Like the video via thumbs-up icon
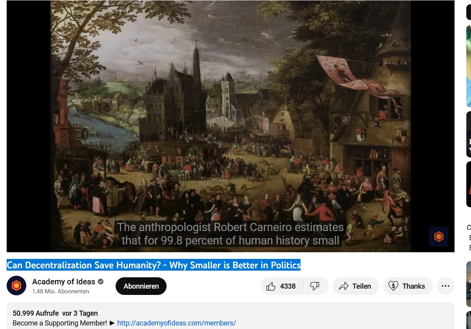This screenshot has width=471, height=329. [271, 286]
